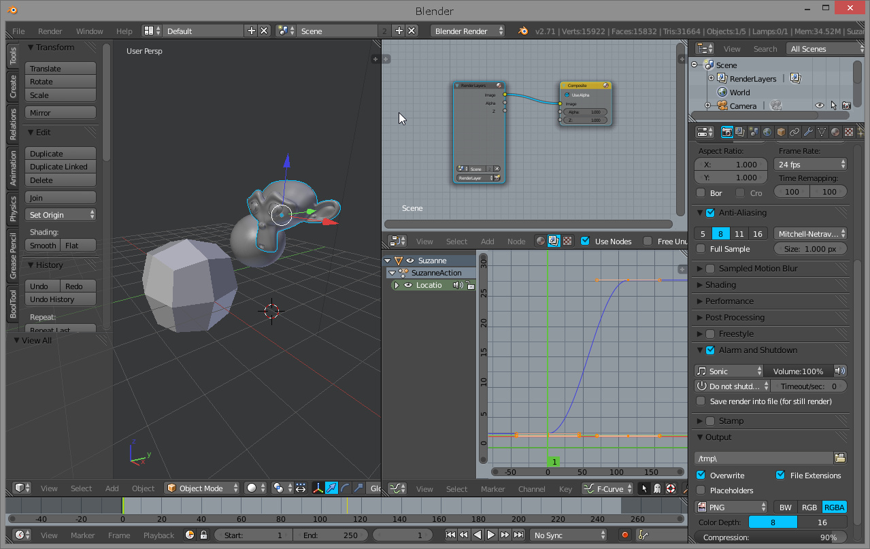
Task: Click the Undo History button
Action: pos(61,299)
